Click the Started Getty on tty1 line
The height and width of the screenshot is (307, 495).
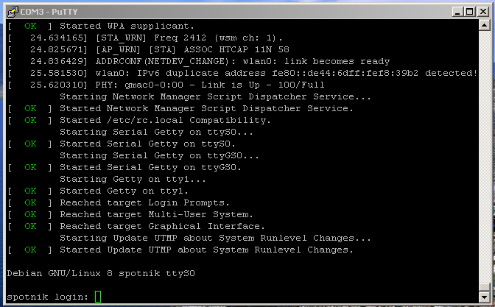tap(98, 191)
